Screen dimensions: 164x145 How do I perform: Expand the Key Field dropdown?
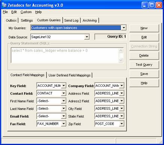tap(64, 86)
